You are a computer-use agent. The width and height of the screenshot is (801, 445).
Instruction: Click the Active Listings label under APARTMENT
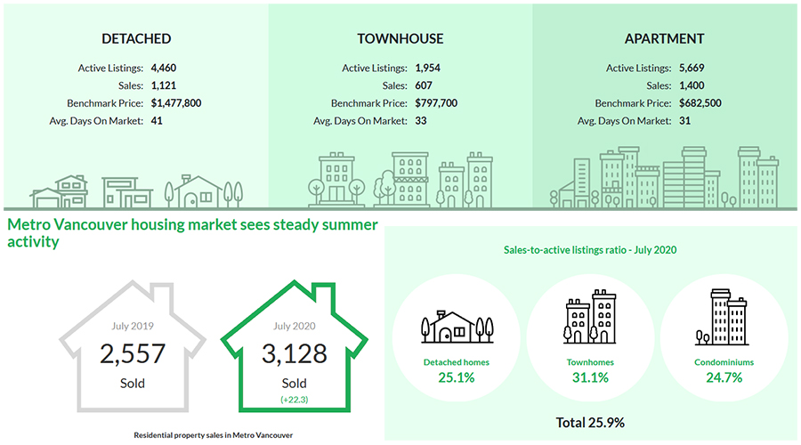638,68
